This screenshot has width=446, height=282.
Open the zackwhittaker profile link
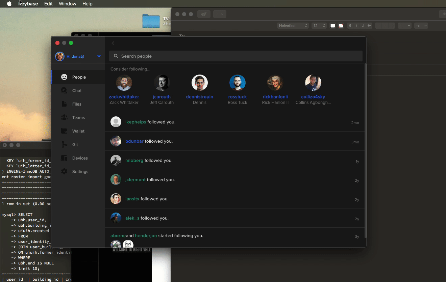(x=124, y=97)
